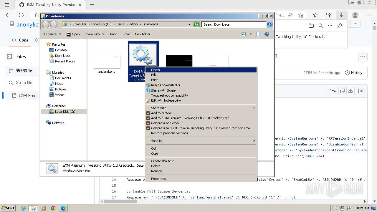Click the Explorer Back navigation arrow

46,24
